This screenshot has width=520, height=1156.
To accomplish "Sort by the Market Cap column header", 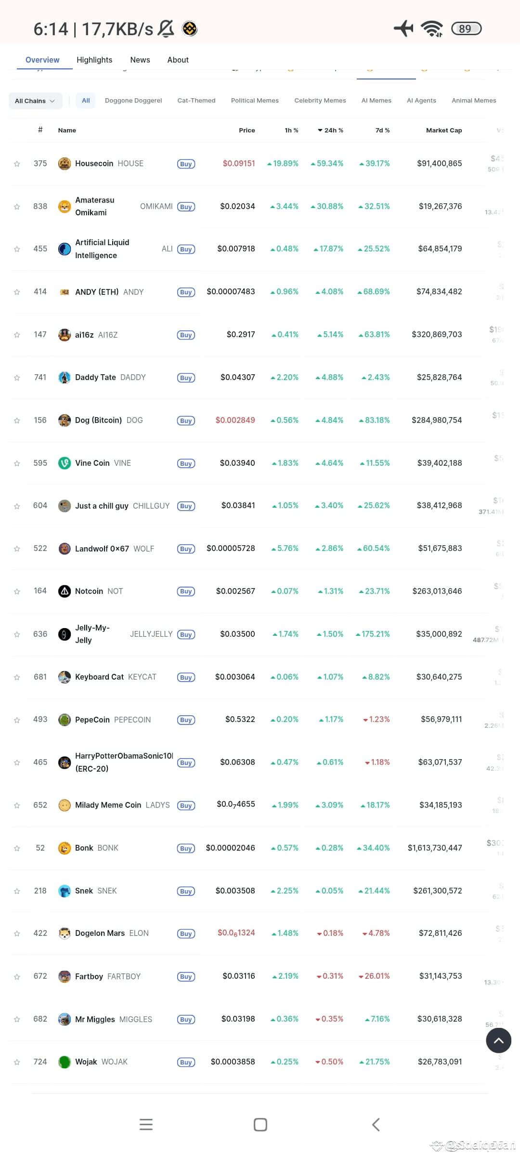I will pos(443,131).
